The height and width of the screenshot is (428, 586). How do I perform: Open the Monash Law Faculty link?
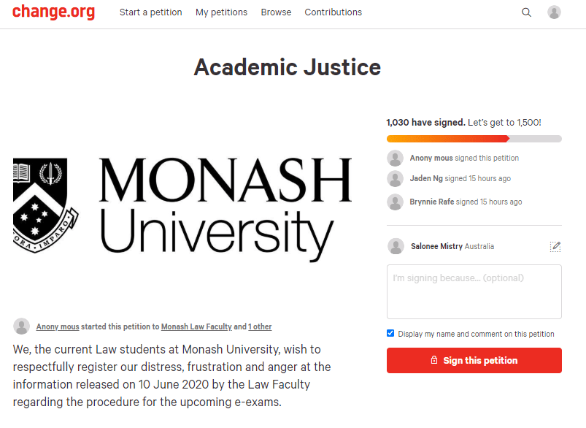point(196,327)
